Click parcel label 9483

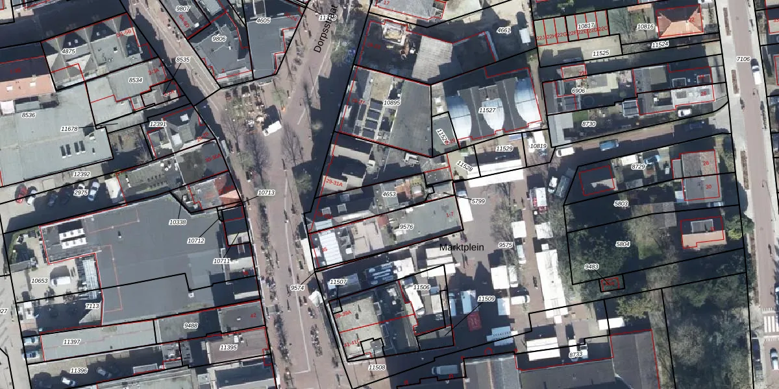[x=591, y=266]
